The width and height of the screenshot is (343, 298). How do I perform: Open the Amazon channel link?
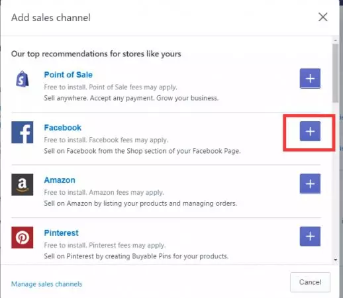pos(60,180)
